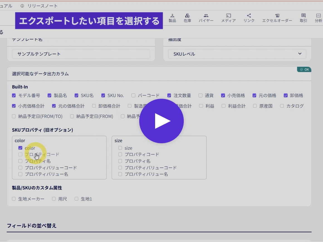
Task: Click the 製品/SKUのカスタム属性 label
Action: (x=37, y=188)
